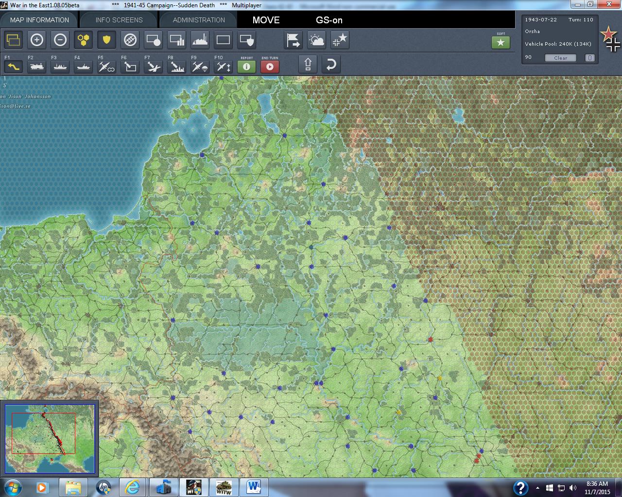622x497 pixels.
Task: Click the 'Orsha' location name
Action: [532, 31]
